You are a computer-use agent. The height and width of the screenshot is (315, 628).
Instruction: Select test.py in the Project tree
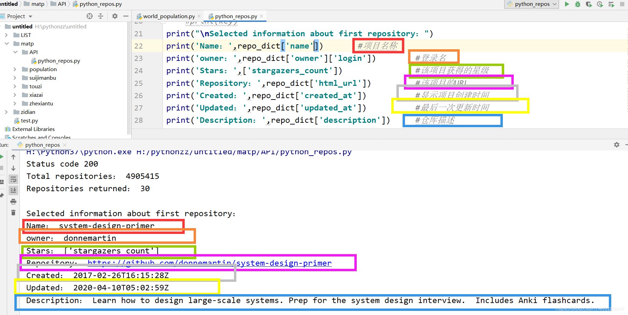tap(29, 120)
